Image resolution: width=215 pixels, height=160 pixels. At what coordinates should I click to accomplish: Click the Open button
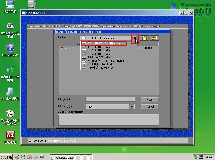coord(150,99)
